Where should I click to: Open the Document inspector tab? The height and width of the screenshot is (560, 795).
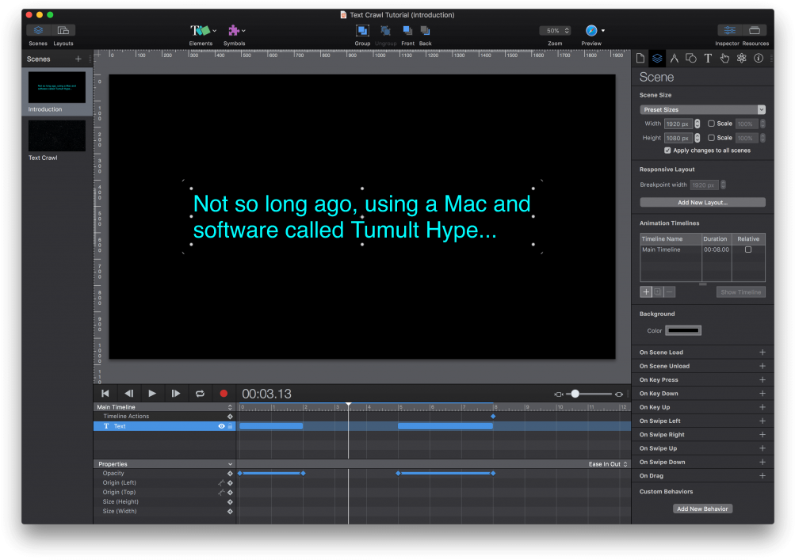[x=640, y=58]
